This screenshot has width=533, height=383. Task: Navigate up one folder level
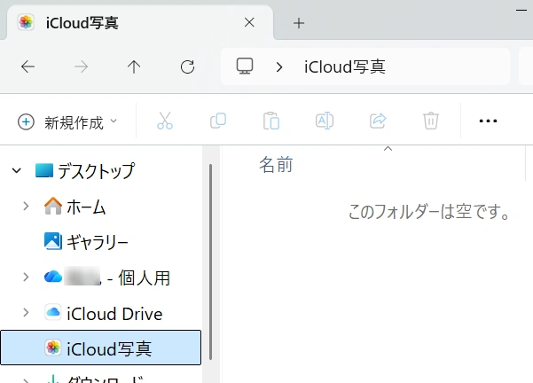tap(134, 66)
